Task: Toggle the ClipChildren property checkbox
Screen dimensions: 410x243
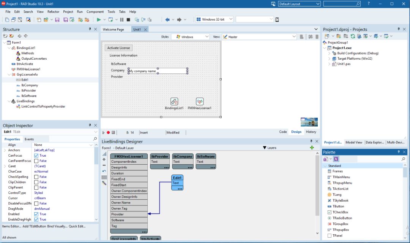Action: pos(36,182)
